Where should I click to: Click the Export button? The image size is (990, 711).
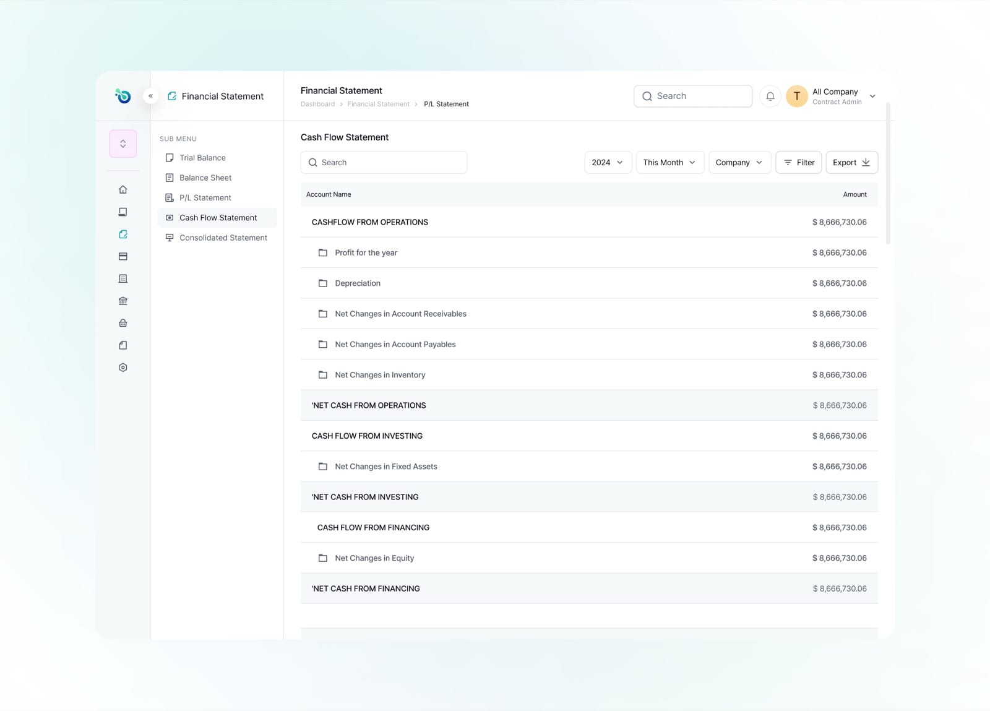851,162
